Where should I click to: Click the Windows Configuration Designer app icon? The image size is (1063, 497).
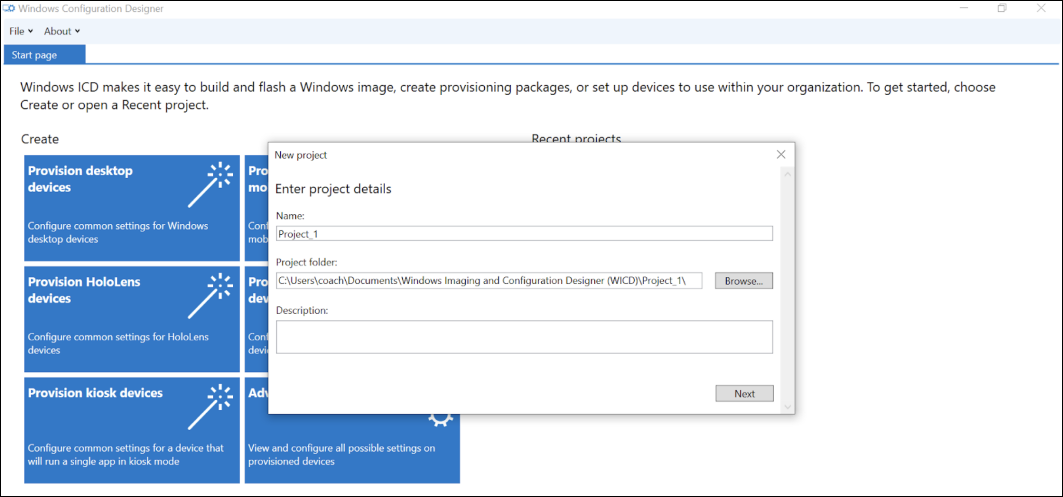[x=9, y=8]
